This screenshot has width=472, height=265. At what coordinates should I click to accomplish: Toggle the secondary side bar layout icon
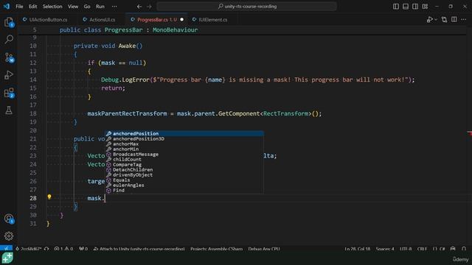tap(415, 7)
